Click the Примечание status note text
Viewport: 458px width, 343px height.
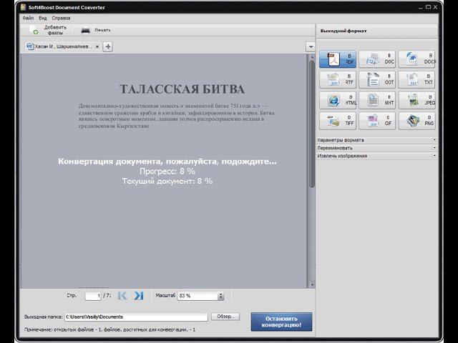(109, 329)
